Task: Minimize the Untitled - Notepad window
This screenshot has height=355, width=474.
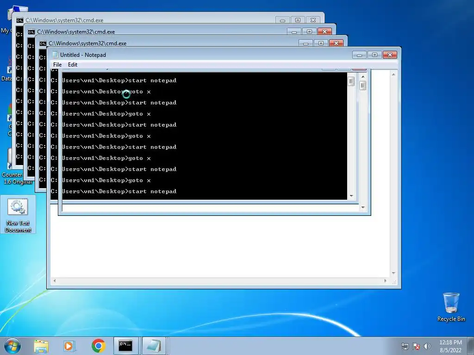Action: click(x=359, y=55)
